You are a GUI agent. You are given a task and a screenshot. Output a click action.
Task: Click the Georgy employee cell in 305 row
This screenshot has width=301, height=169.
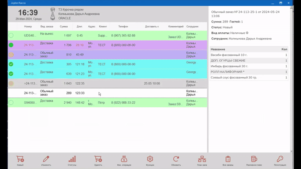coord(192,62)
